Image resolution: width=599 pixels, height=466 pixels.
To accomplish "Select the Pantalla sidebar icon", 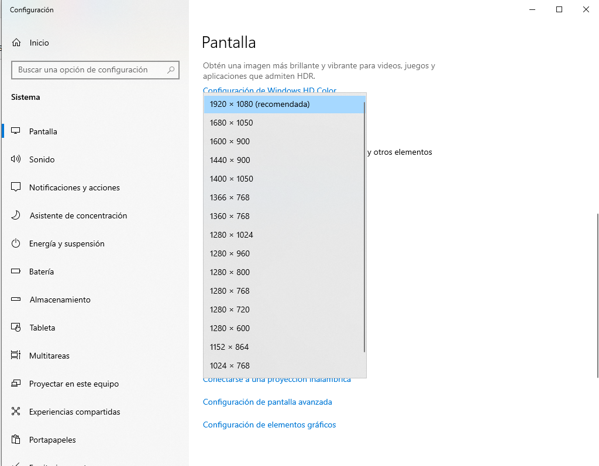I will [16, 131].
